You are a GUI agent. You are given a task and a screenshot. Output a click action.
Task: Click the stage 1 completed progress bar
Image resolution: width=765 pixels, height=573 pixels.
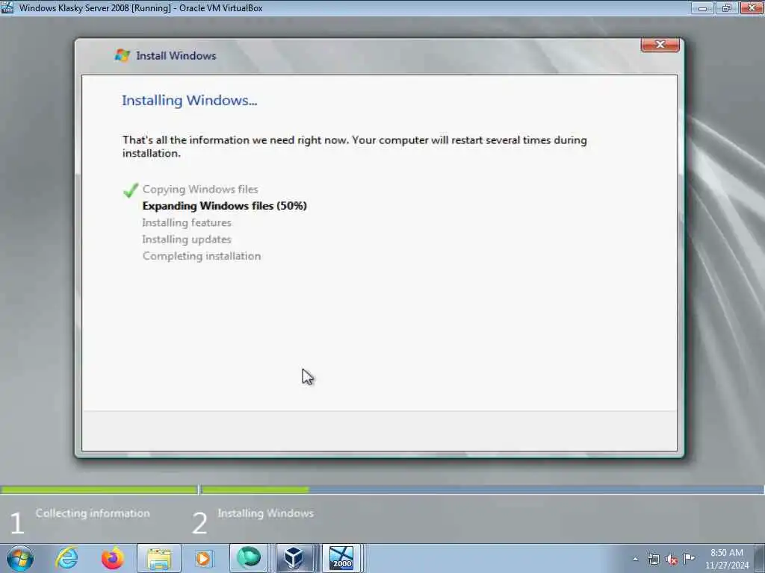point(99,489)
